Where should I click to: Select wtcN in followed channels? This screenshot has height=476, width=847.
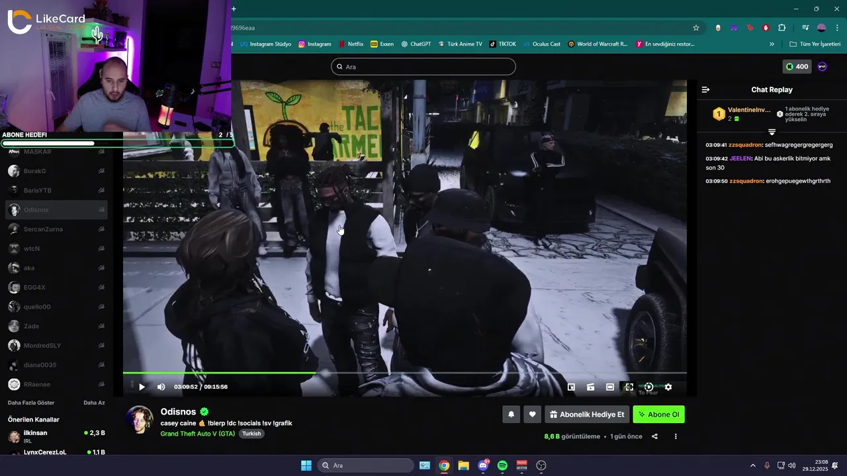point(56,249)
